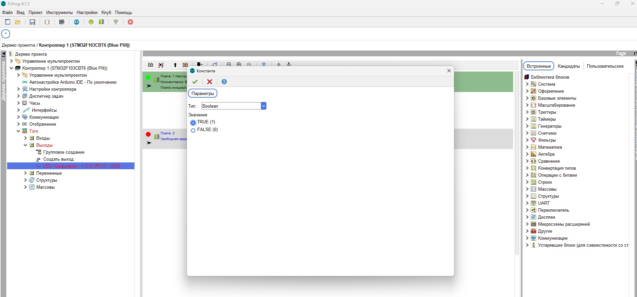Select the Встроенные tab
637x297 pixels.
(539, 66)
